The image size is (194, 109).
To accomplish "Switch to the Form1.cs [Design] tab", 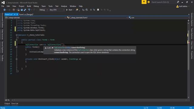I will [26, 15].
